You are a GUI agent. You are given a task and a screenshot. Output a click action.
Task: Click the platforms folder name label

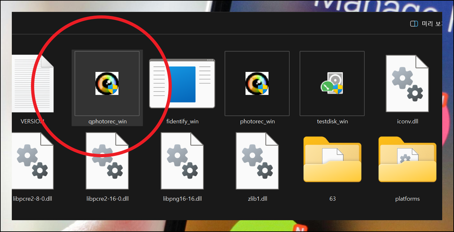coord(407,199)
